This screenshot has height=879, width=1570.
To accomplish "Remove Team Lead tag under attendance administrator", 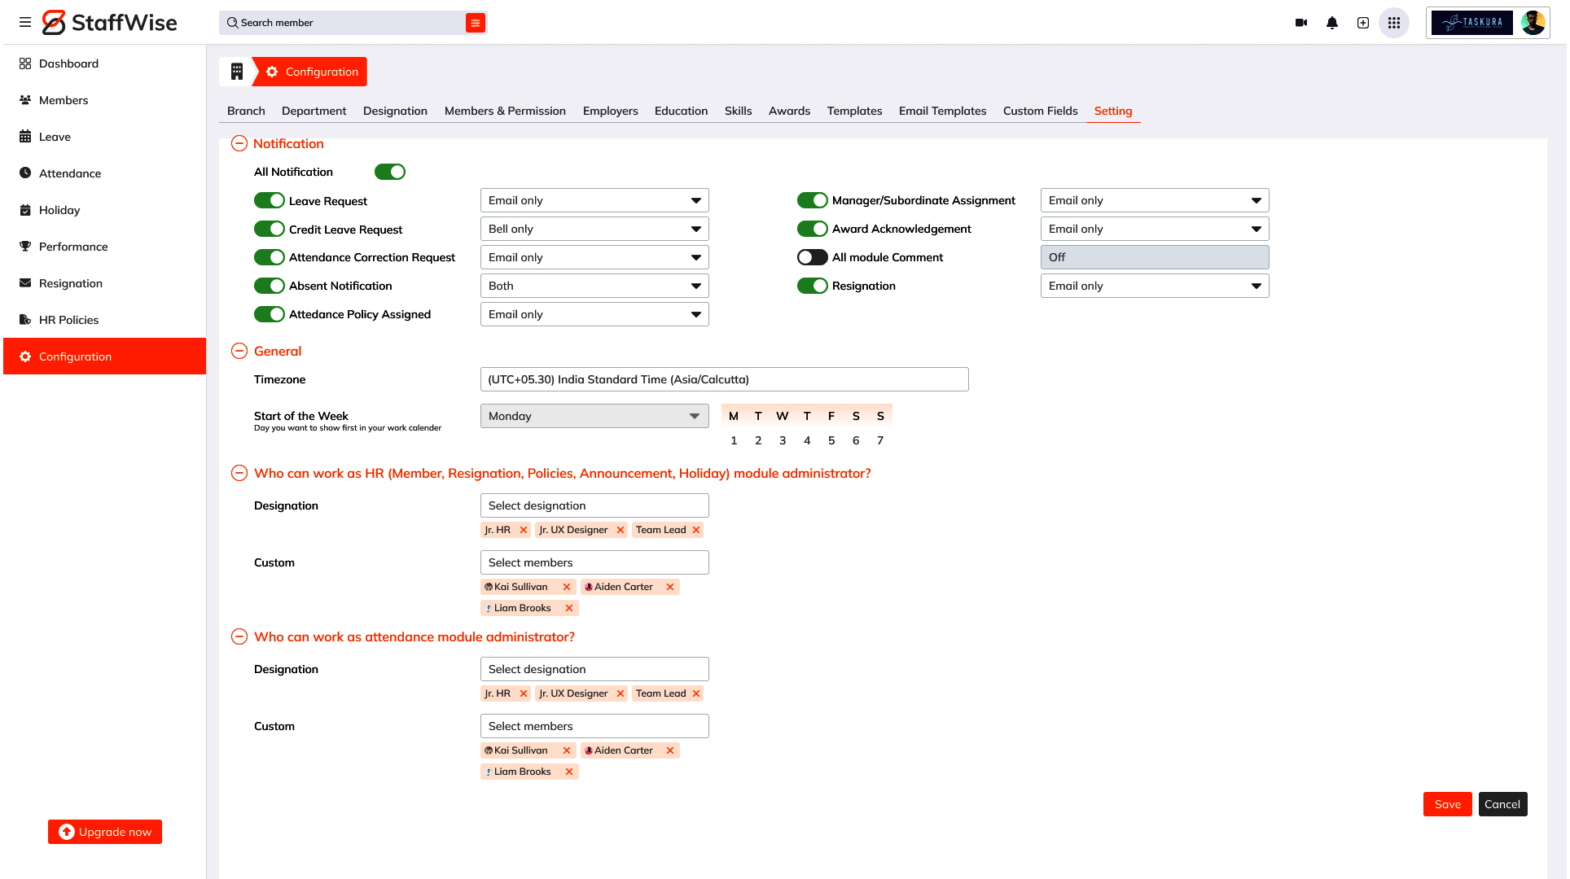I will (696, 693).
